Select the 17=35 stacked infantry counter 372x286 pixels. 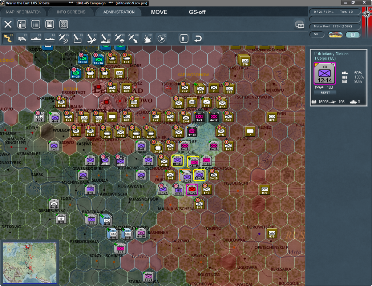(x=186, y=177)
